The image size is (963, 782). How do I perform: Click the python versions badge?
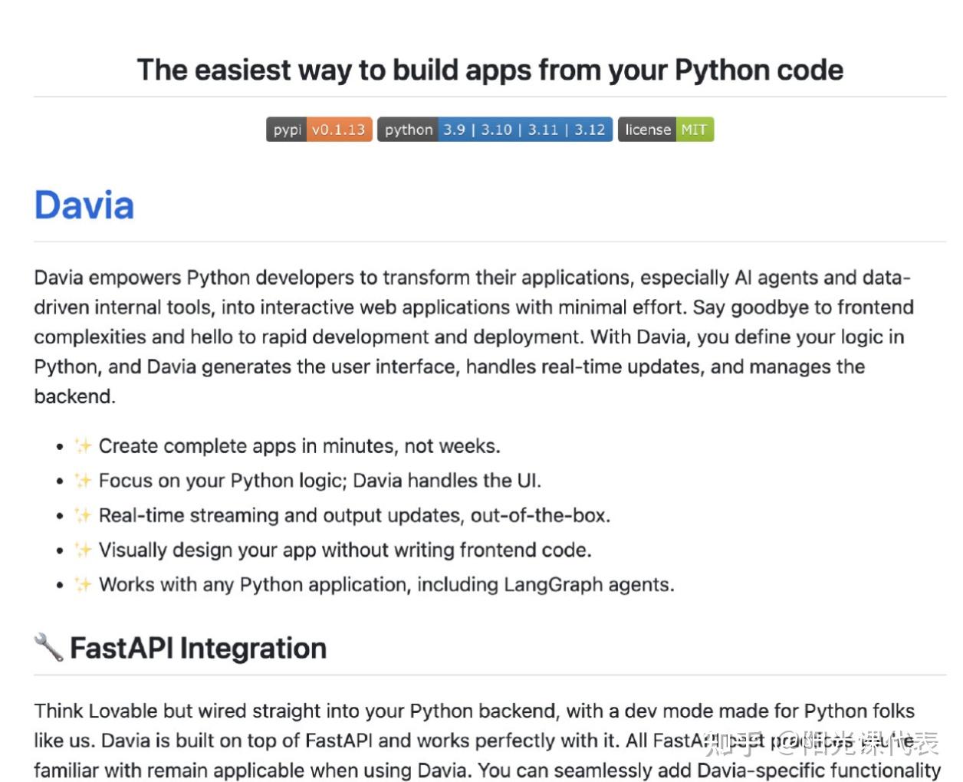tap(495, 130)
